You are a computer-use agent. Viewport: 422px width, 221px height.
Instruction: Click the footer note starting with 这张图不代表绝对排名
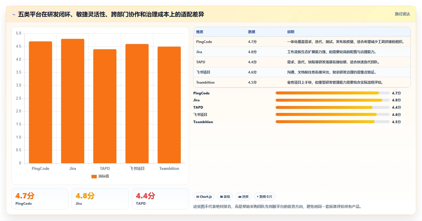[x=278, y=207]
